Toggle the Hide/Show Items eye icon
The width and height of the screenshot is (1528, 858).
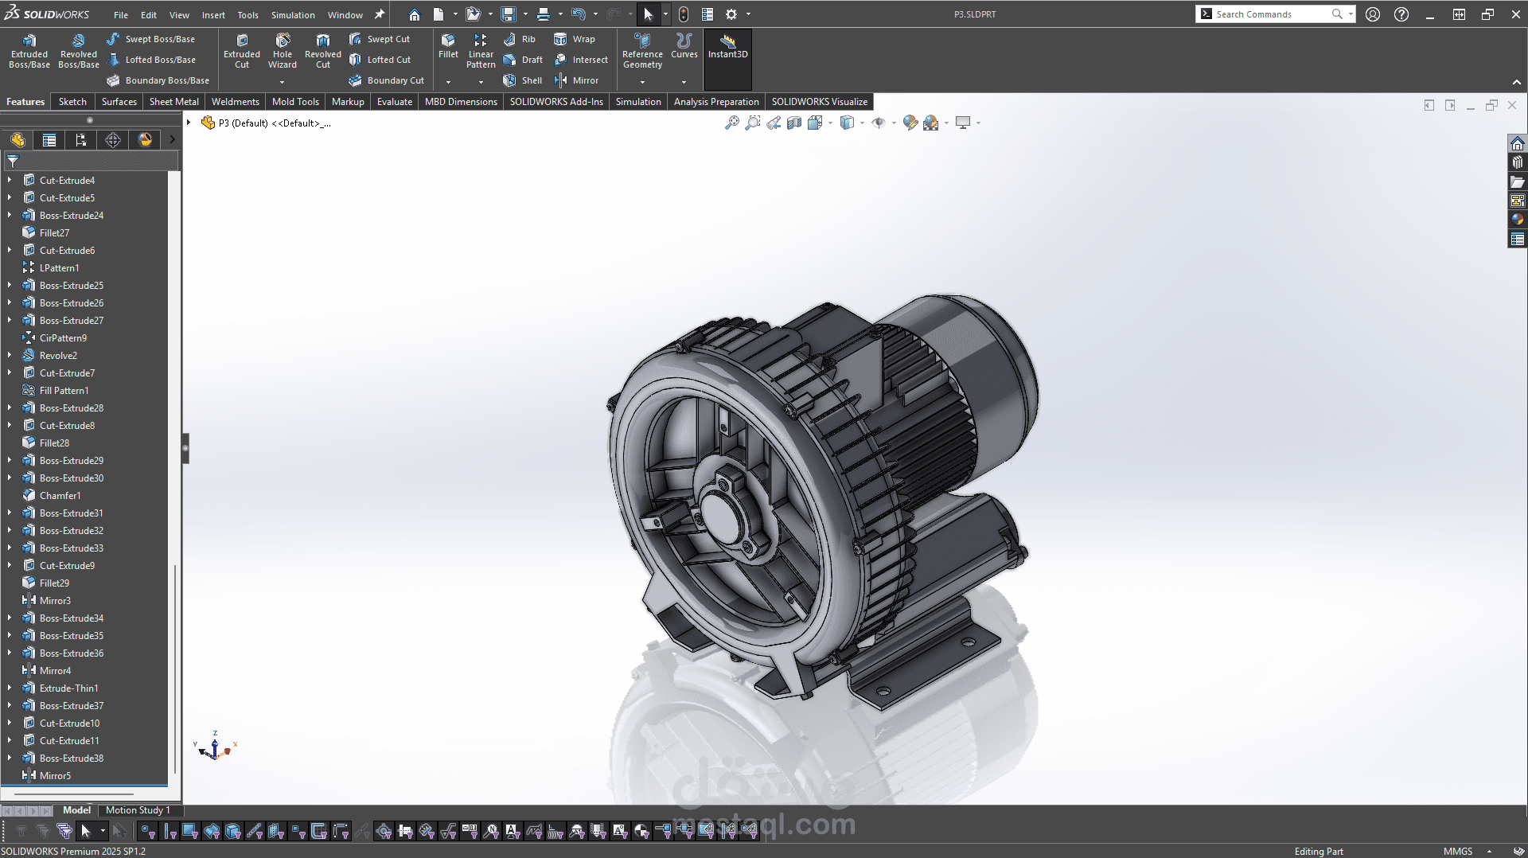pyautogui.click(x=879, y=123)
